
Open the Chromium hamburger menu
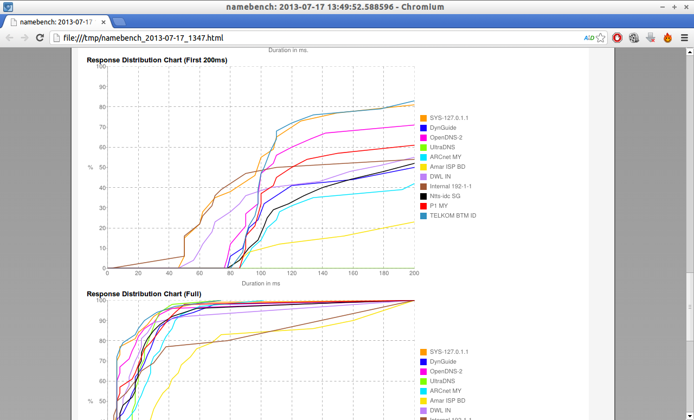(x=684, y=38)
